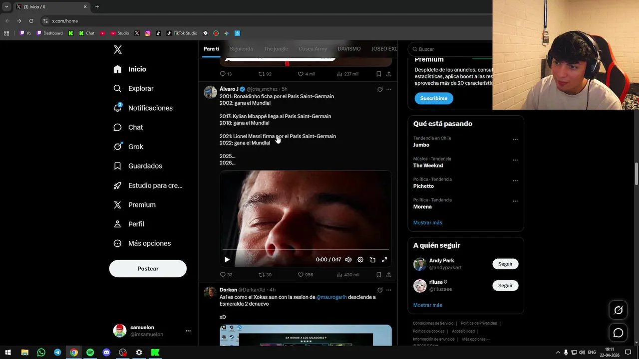Open Instagram bookmark in bookmarks bar
This screenshot has height=359, width=639.
tap(148, 33)
